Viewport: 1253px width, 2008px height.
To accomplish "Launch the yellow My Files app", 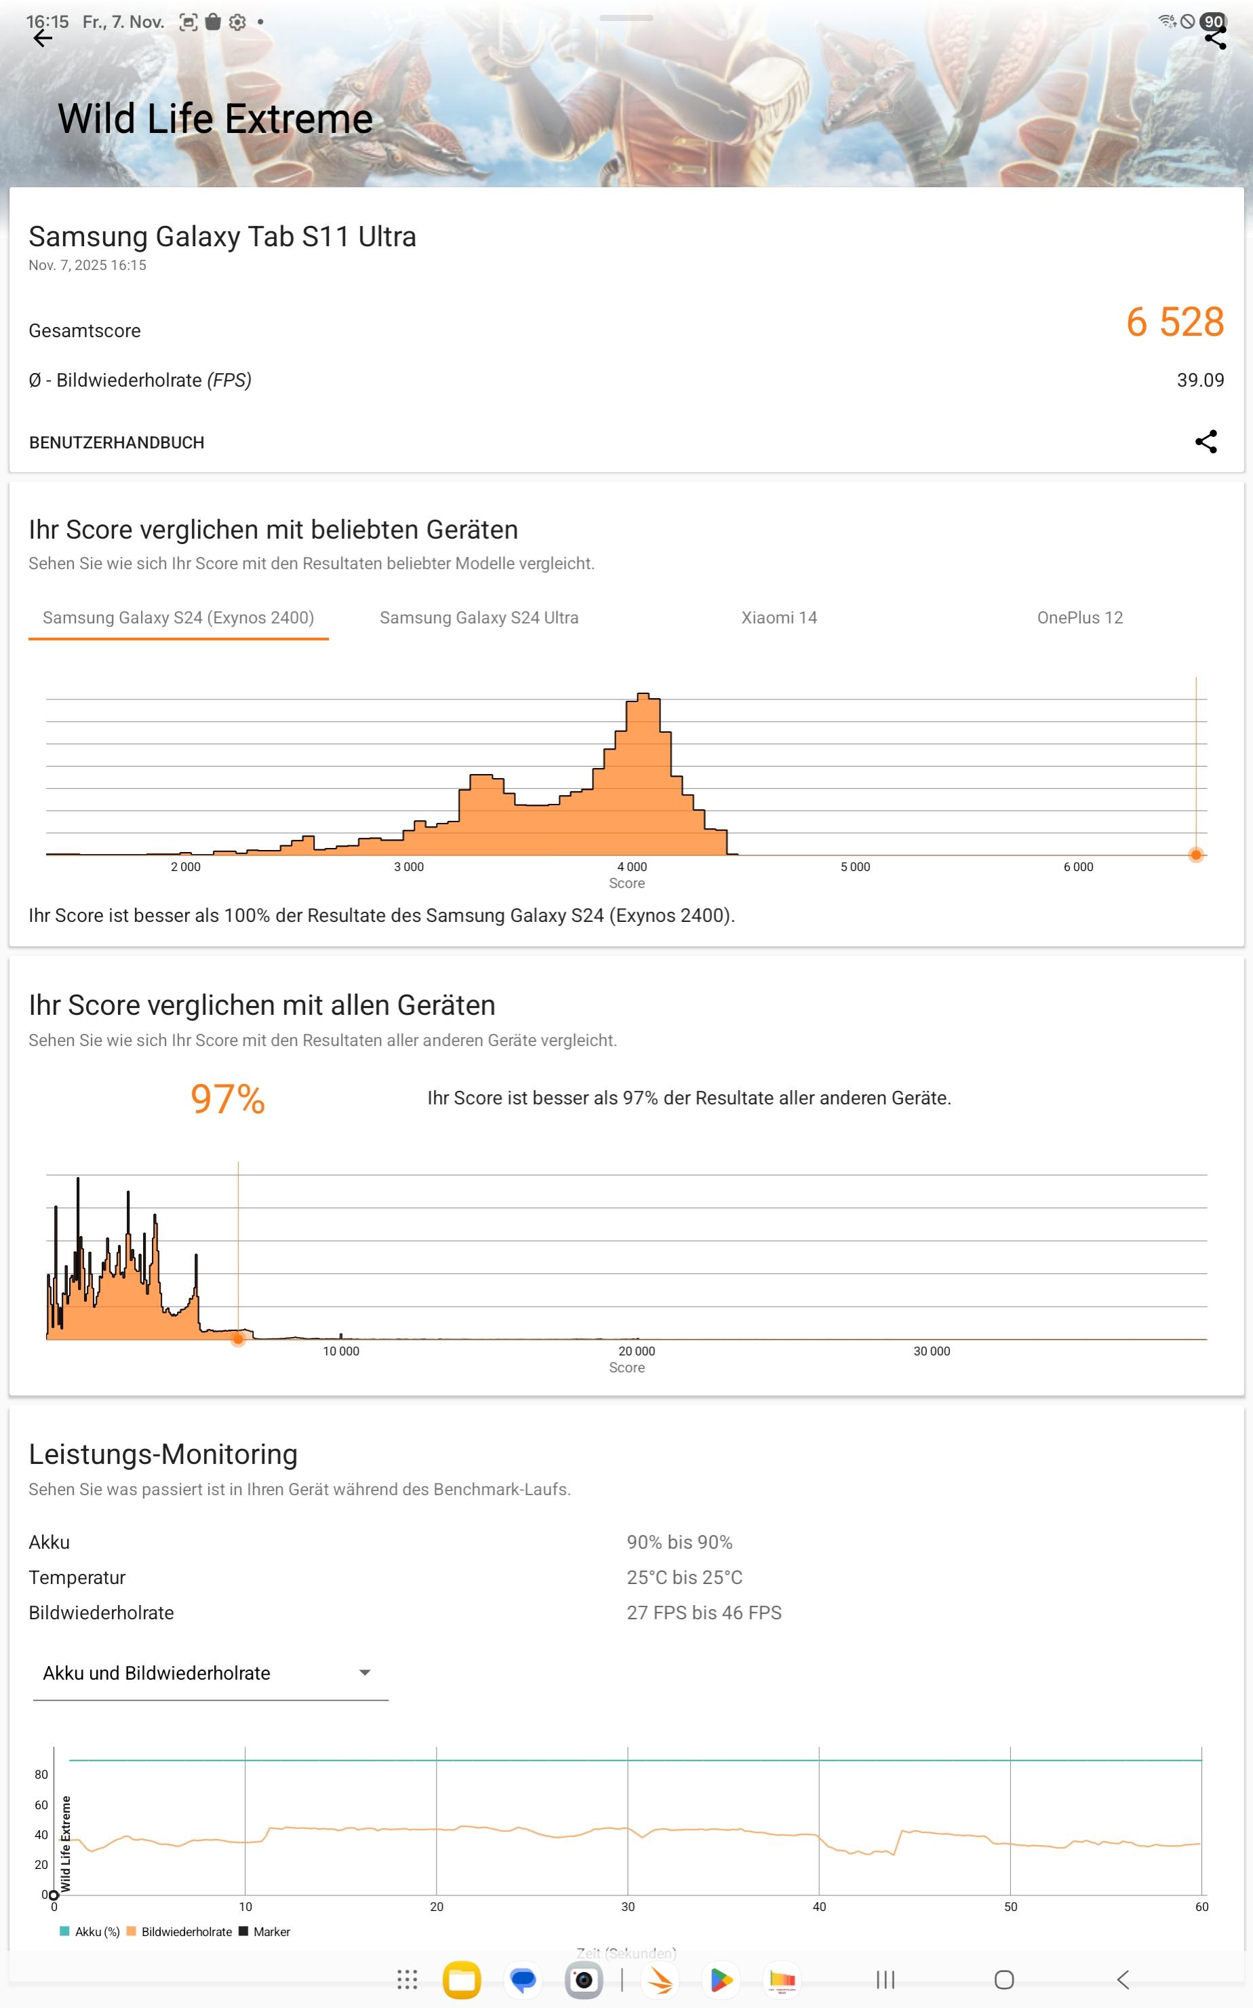I will pyautogui.click(x=462, y=1980).
